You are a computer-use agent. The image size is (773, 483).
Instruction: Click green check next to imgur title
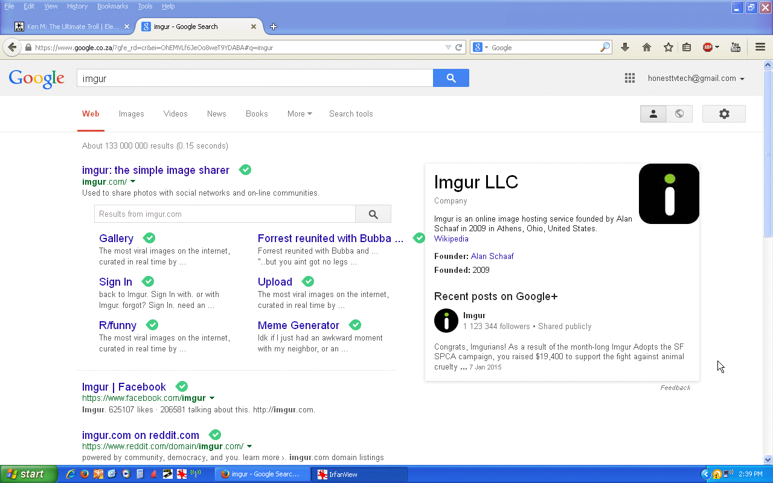point(245,170)
